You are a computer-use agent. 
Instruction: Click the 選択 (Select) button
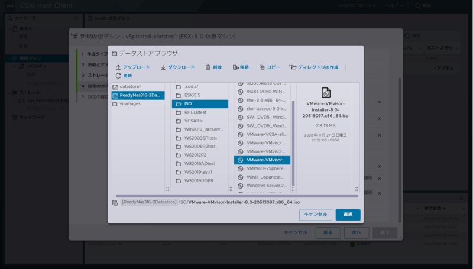tap(348, 215)
